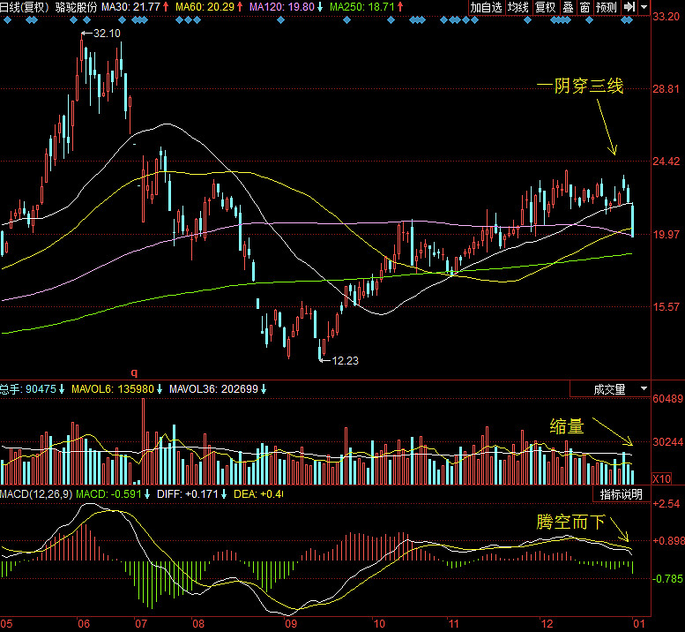Click the 32.10 high price marker
The width and height of the screenshot is (685, 632).
point(106,33)
